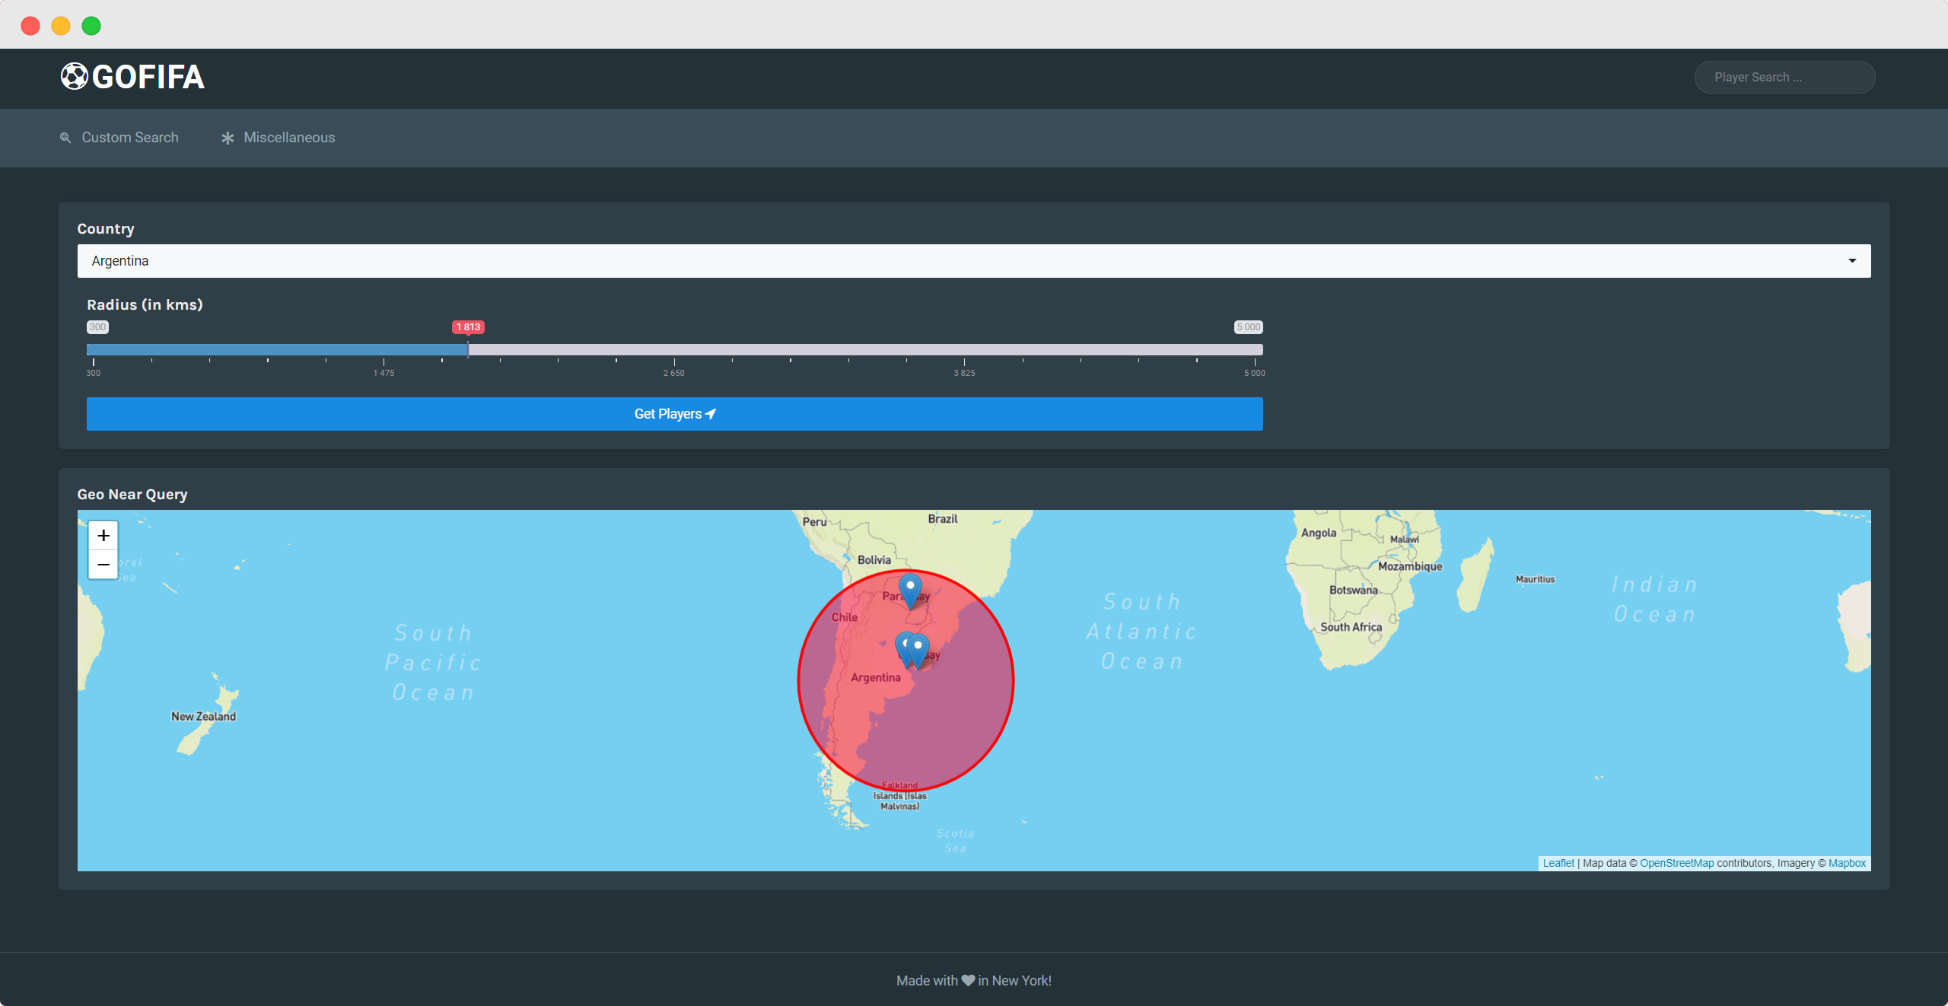Click the Country dropdown arrow
This screenshot has width=1948, height=1006.
pyautogui.click(x=1852, y=261)
